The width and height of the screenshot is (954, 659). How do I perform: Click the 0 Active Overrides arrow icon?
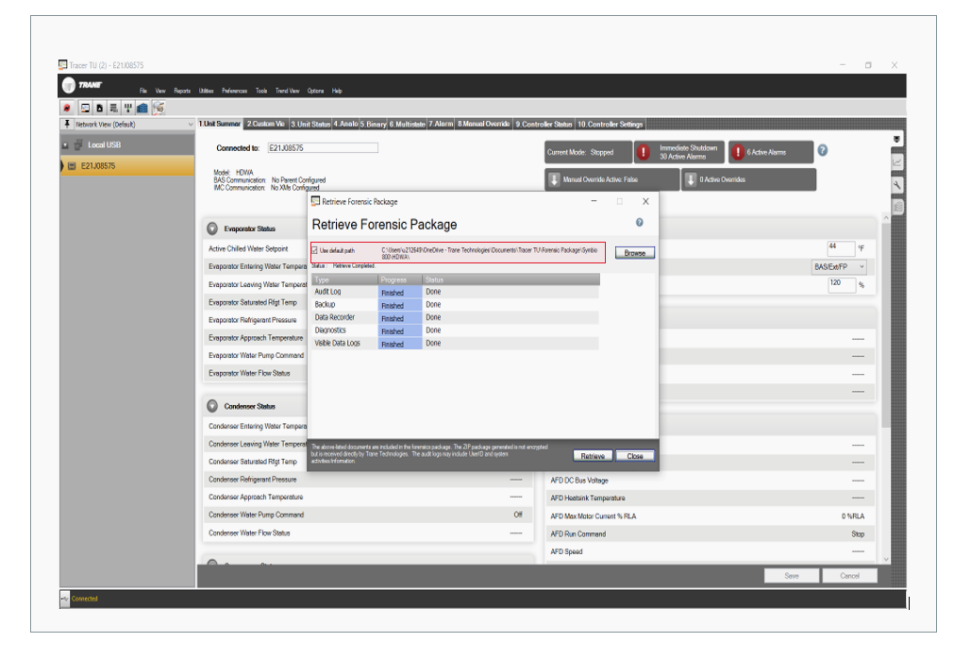pos(691,179)
